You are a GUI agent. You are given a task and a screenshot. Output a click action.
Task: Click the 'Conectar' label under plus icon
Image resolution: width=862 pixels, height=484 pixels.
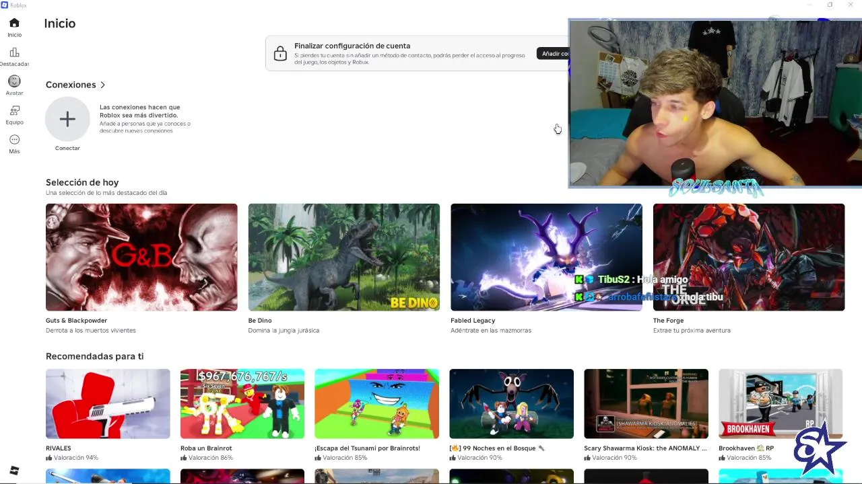click(x=67, y=148)
